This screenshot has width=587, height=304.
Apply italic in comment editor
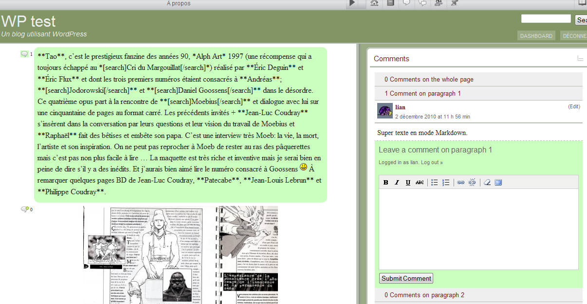pyautogui.click(x=397, y=183)
